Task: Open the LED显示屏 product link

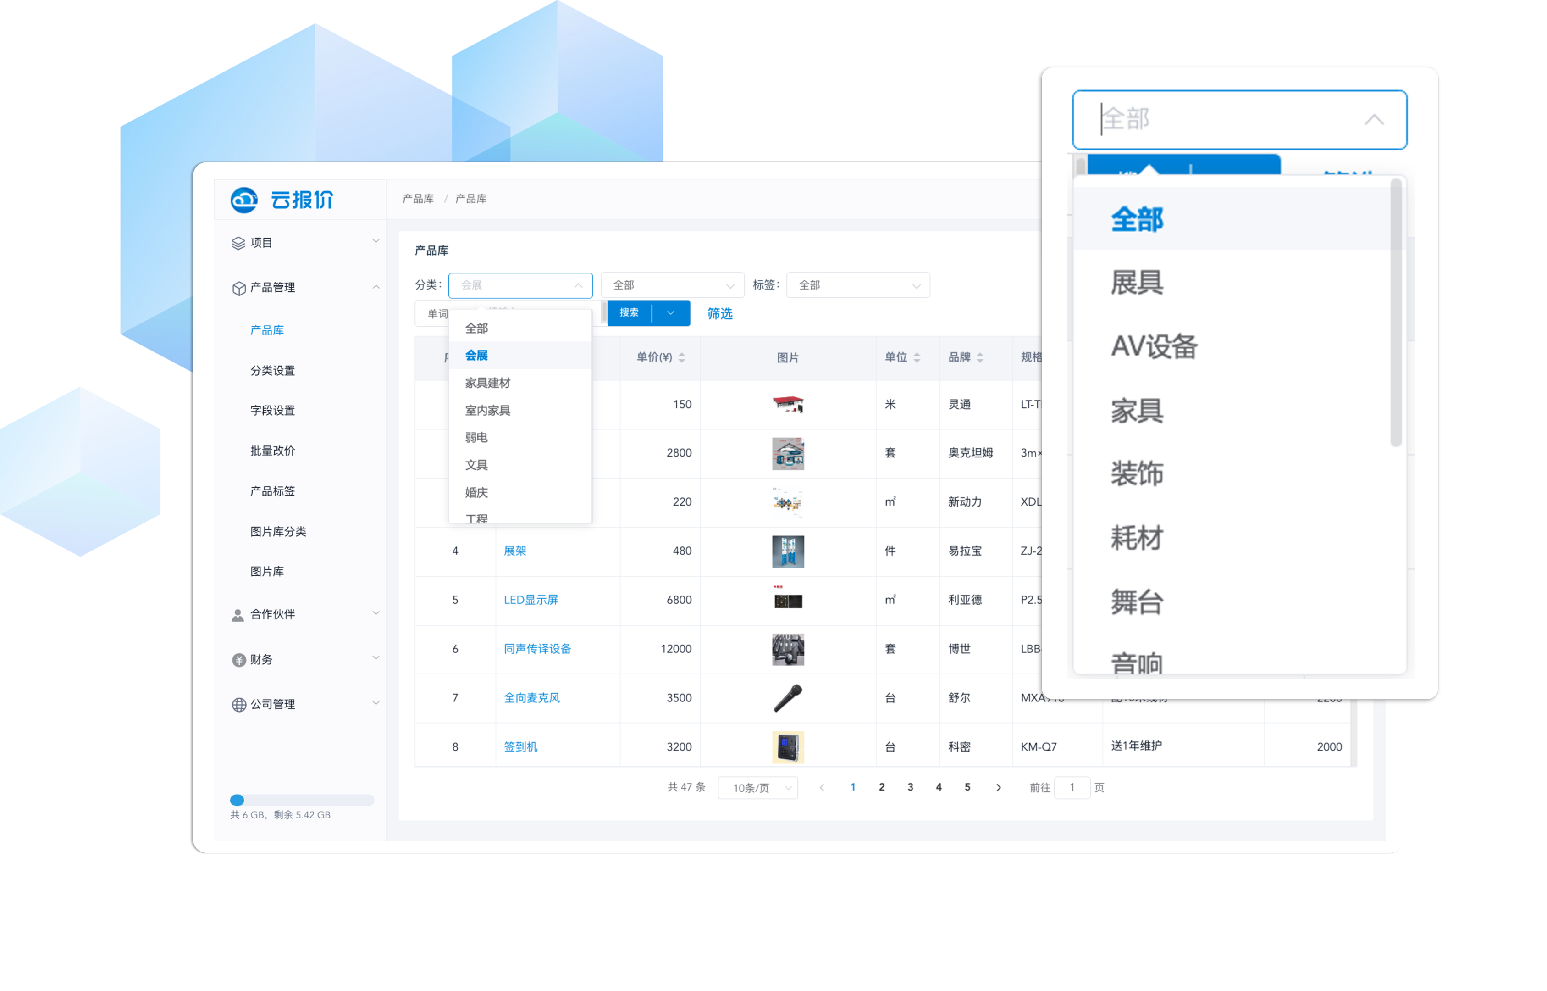Action: pos(530,600)
